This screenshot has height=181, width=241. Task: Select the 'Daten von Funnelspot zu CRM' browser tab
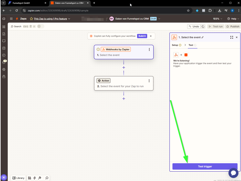(x=70, y=3)
